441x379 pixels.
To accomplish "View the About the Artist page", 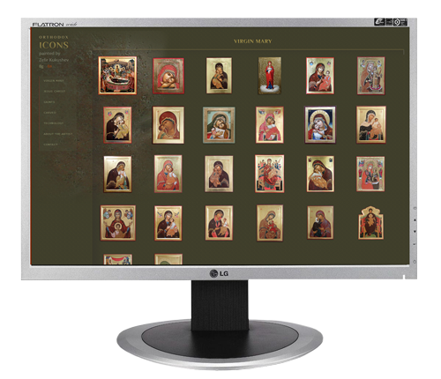I will tap(58, 134).
